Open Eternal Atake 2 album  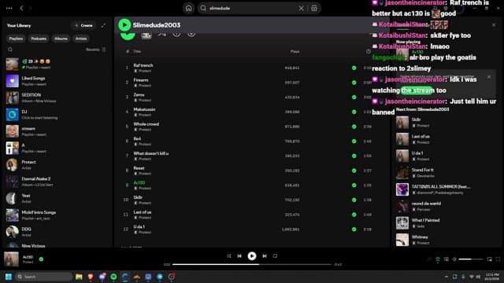(57, 182)
